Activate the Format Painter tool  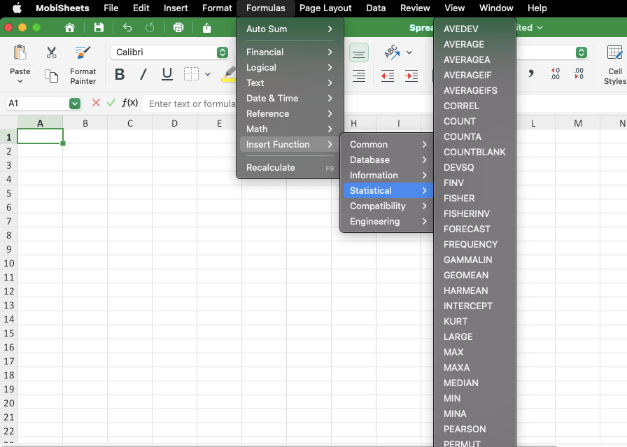[83, 64]
